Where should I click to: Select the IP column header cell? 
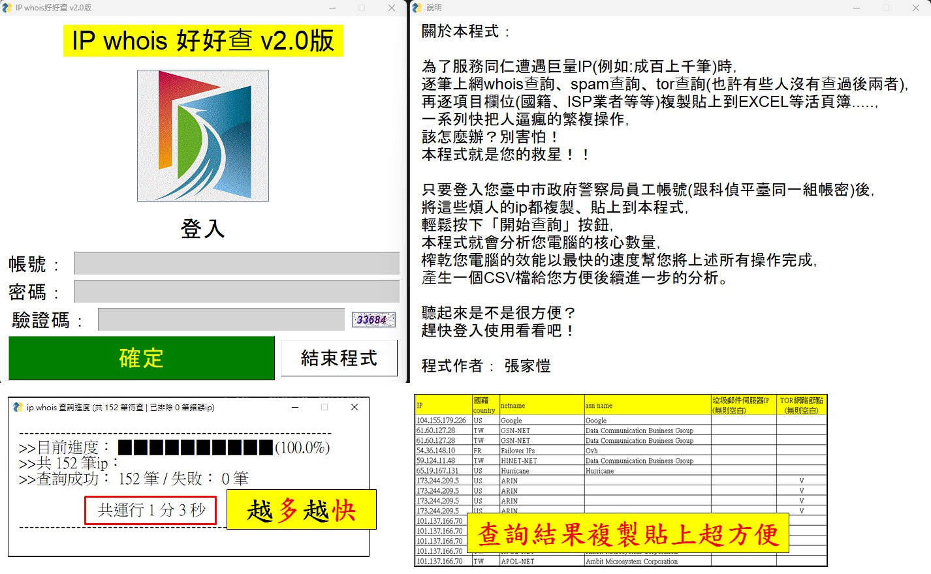coord(443,405)
